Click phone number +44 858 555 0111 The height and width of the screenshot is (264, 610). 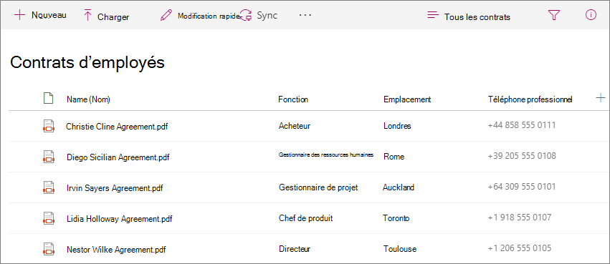click(x=521, y=125)
